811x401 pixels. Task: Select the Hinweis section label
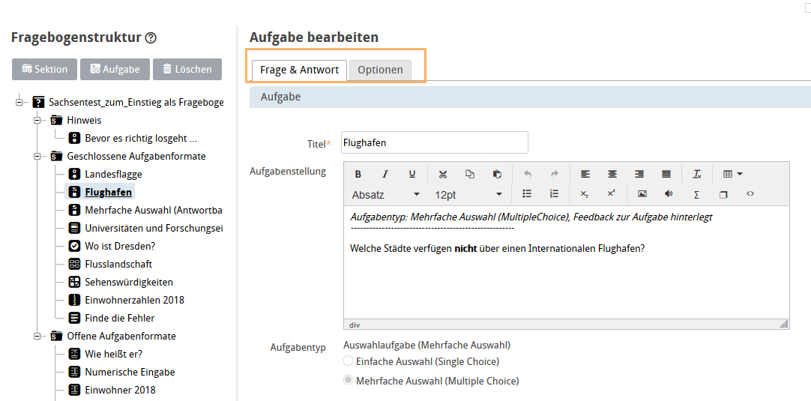pos(84,121)
